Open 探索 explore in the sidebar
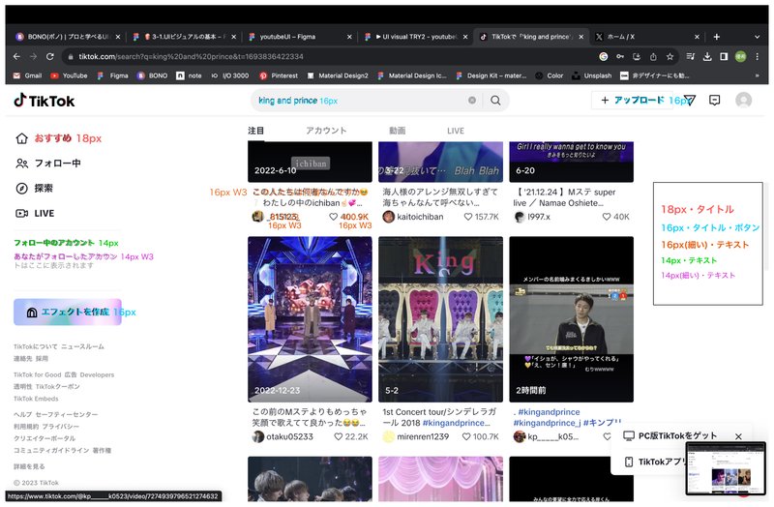Image resolution: width=774 pixels, height=507 pixels. pos(35,188)
